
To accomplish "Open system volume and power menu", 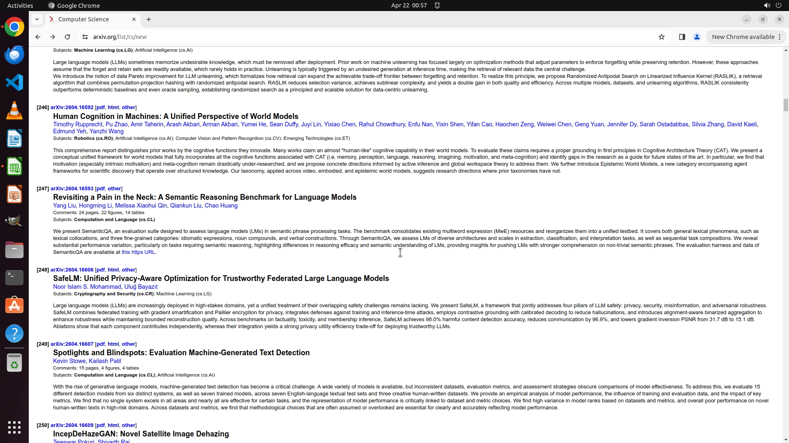I will point(773,5).
